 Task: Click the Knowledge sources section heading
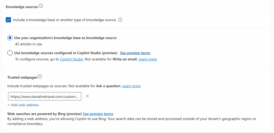[22, 7]
